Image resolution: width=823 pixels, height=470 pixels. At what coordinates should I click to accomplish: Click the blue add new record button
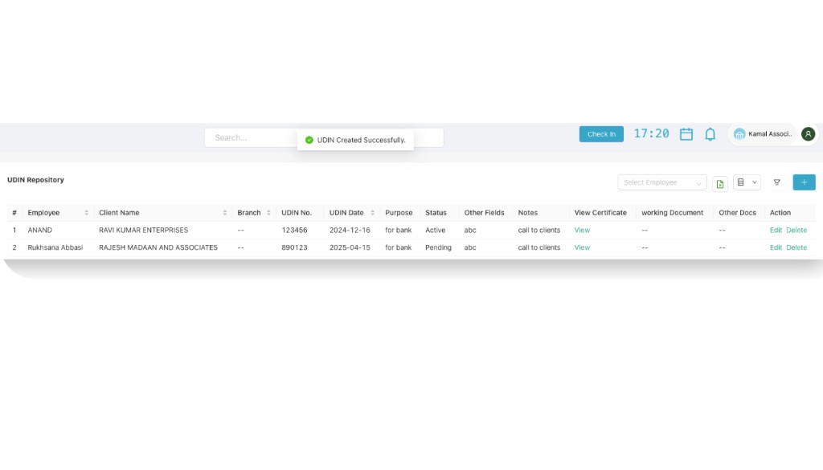[804, 182]
